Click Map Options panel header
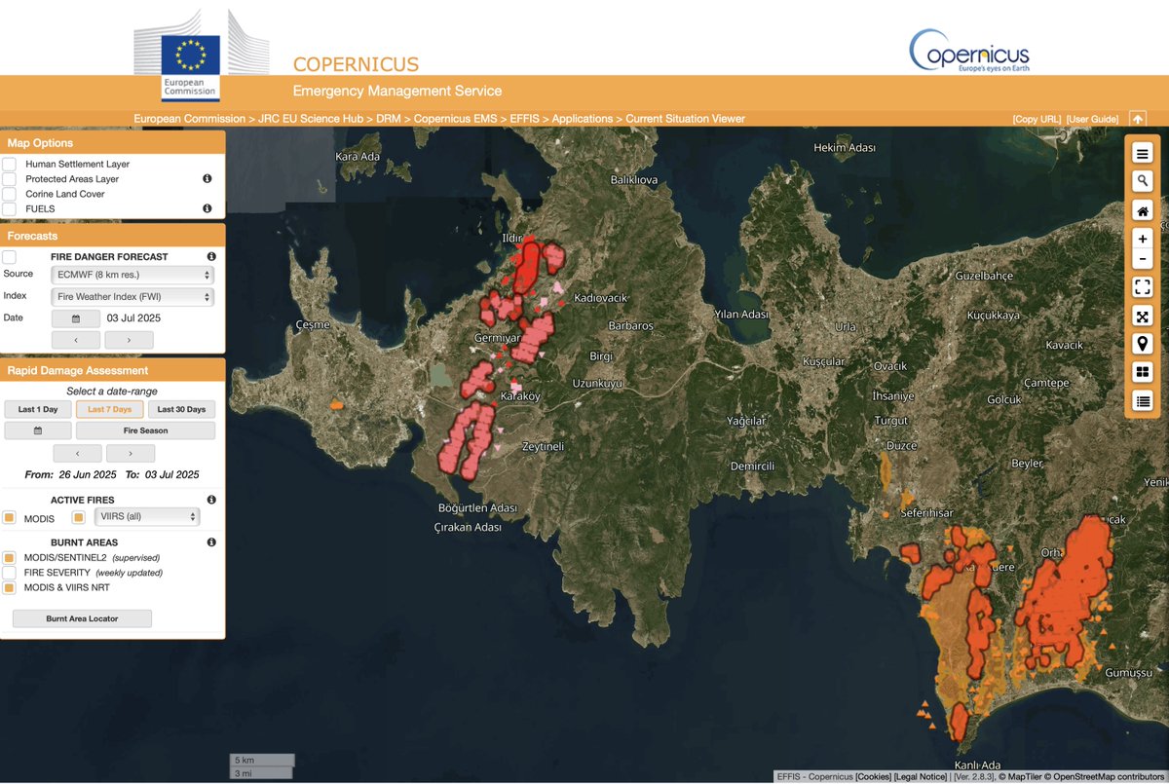 click(113, 143)
